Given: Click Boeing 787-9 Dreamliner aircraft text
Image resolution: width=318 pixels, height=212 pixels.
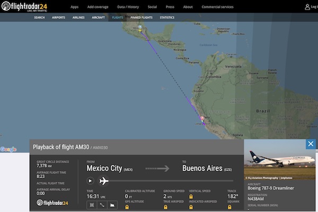Looking at the screenshot, I should (x=271, y=188).
